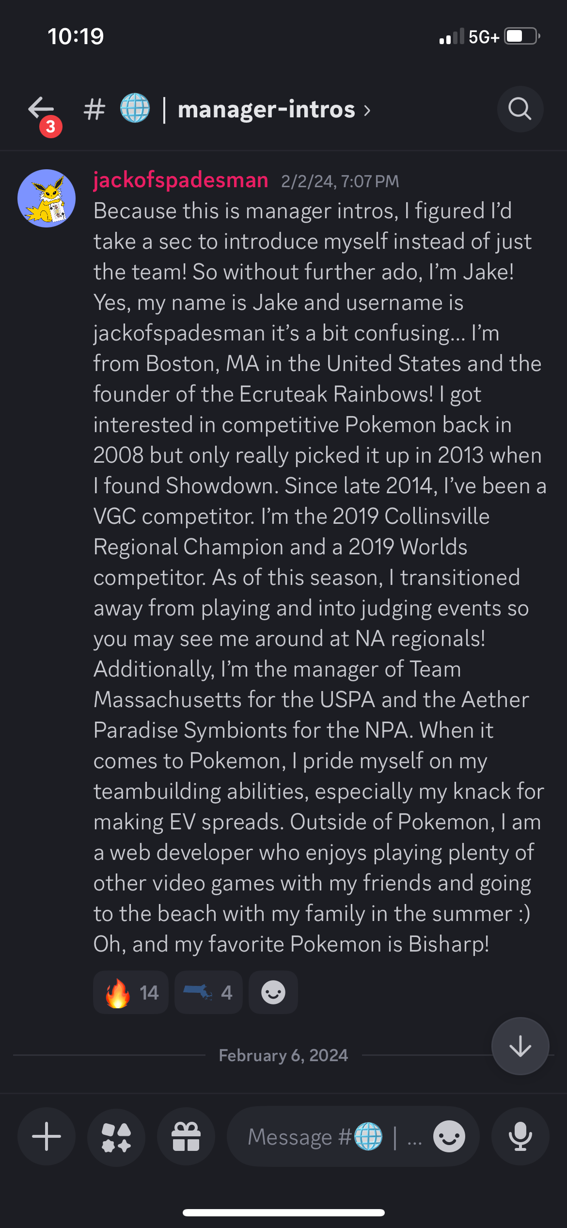Viewport: 567px width, 1228px height.
Task: Jump to latest messages arrow
Action: click(x=520, y=1046)
